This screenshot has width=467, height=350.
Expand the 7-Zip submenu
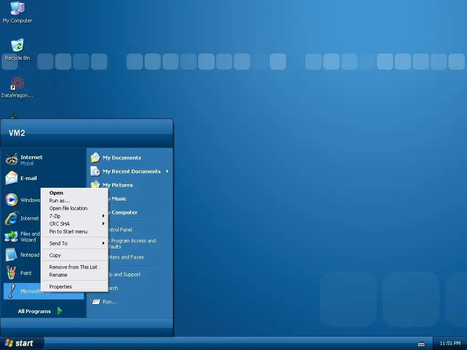point(75,216)
